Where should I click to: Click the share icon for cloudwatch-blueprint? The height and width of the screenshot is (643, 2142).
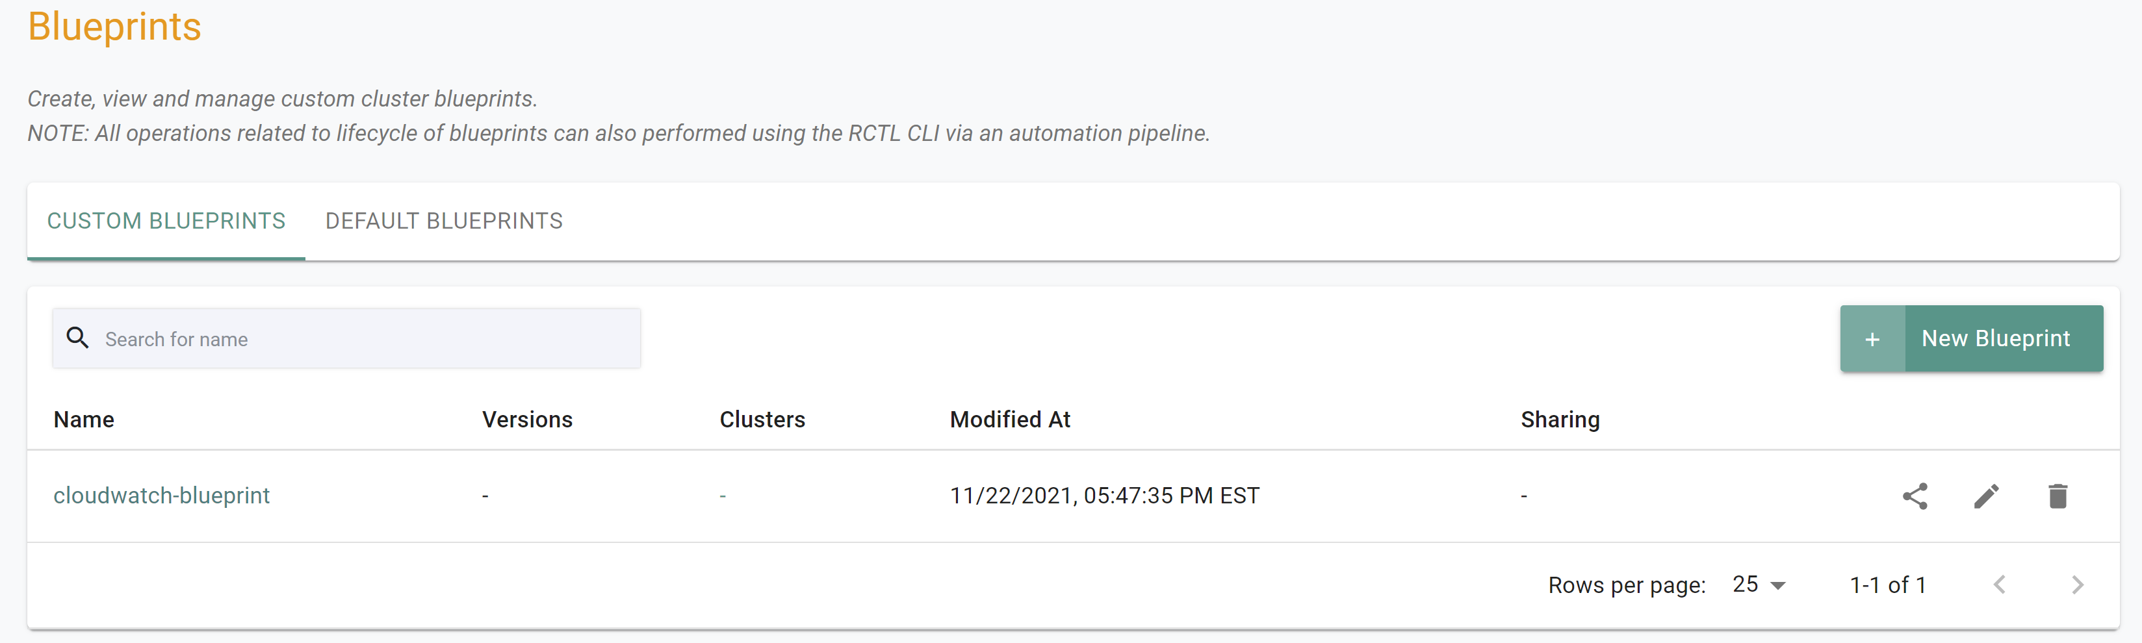click(1914, 496)
